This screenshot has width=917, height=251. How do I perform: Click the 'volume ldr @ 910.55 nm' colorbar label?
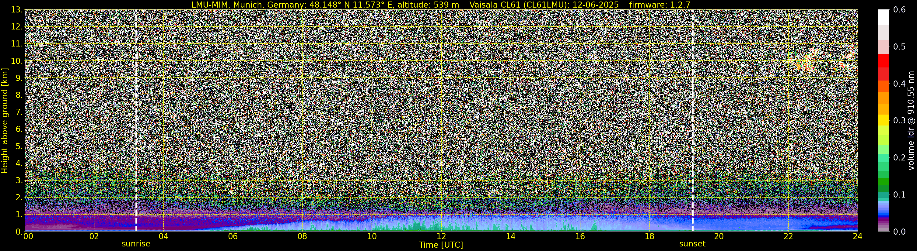(x=911, y=121)
